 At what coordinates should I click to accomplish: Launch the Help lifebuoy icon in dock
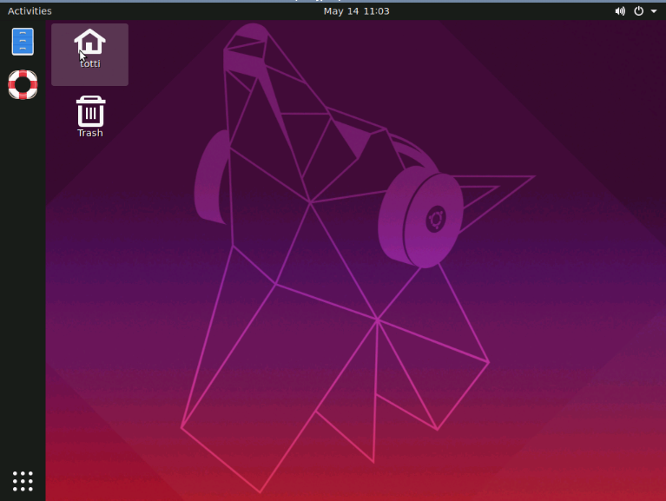click(x=23, y=84)
